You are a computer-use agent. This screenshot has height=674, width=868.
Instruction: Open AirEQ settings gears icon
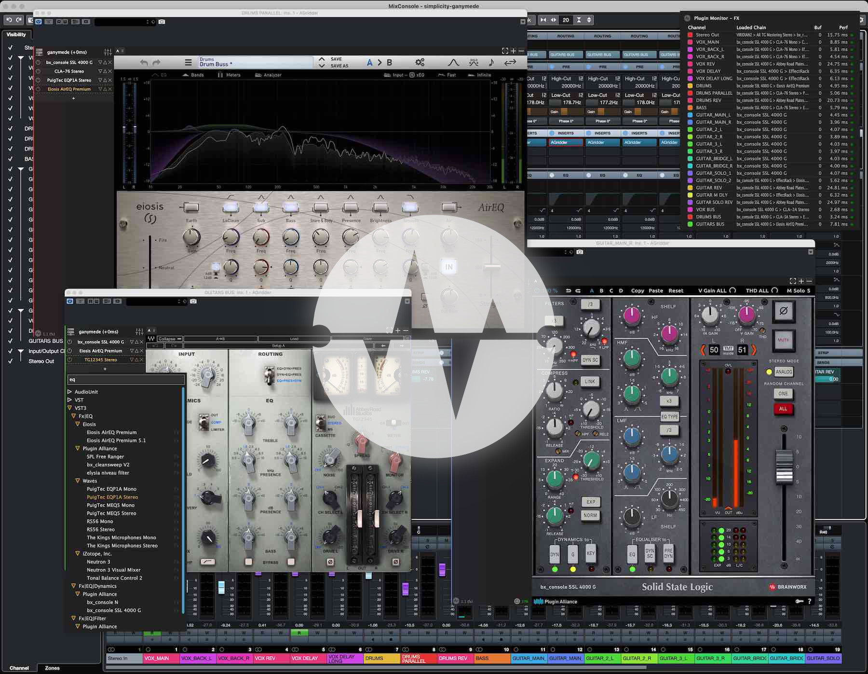pos(420,62)
